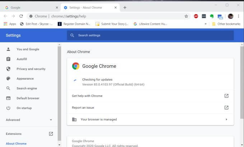The image size is (244, 147).
Task: Show hidden bookmarks with the chevron
Action: click(x=206, y=24)
